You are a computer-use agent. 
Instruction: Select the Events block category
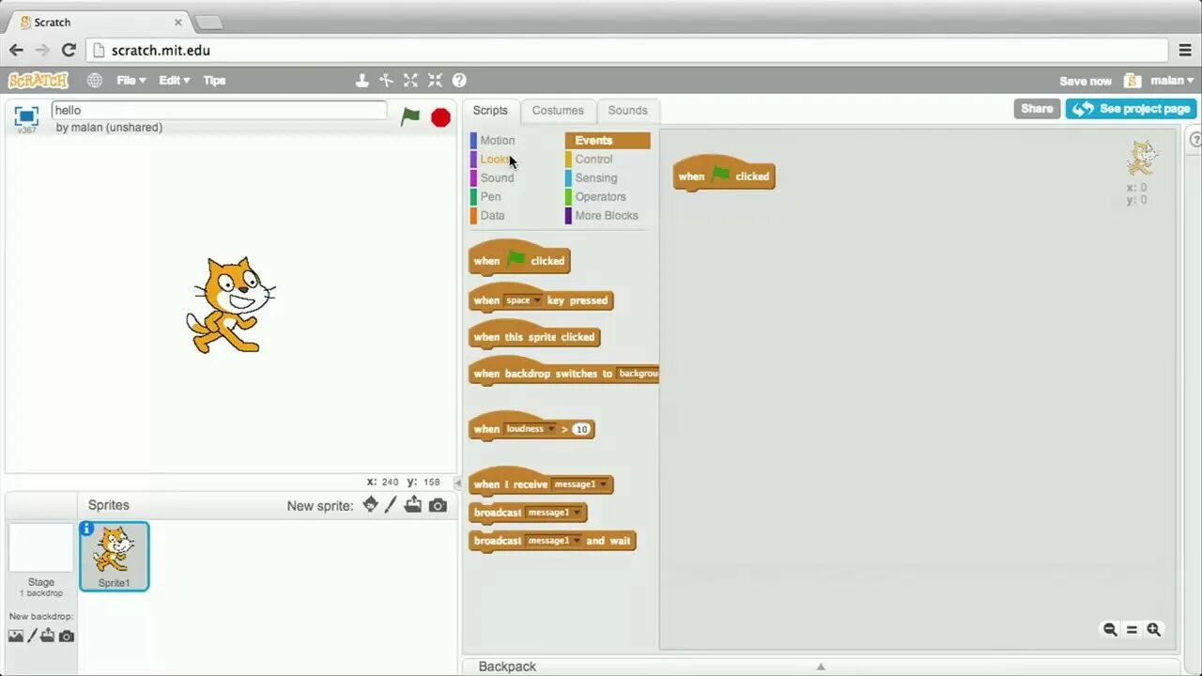tap(607, 141)
